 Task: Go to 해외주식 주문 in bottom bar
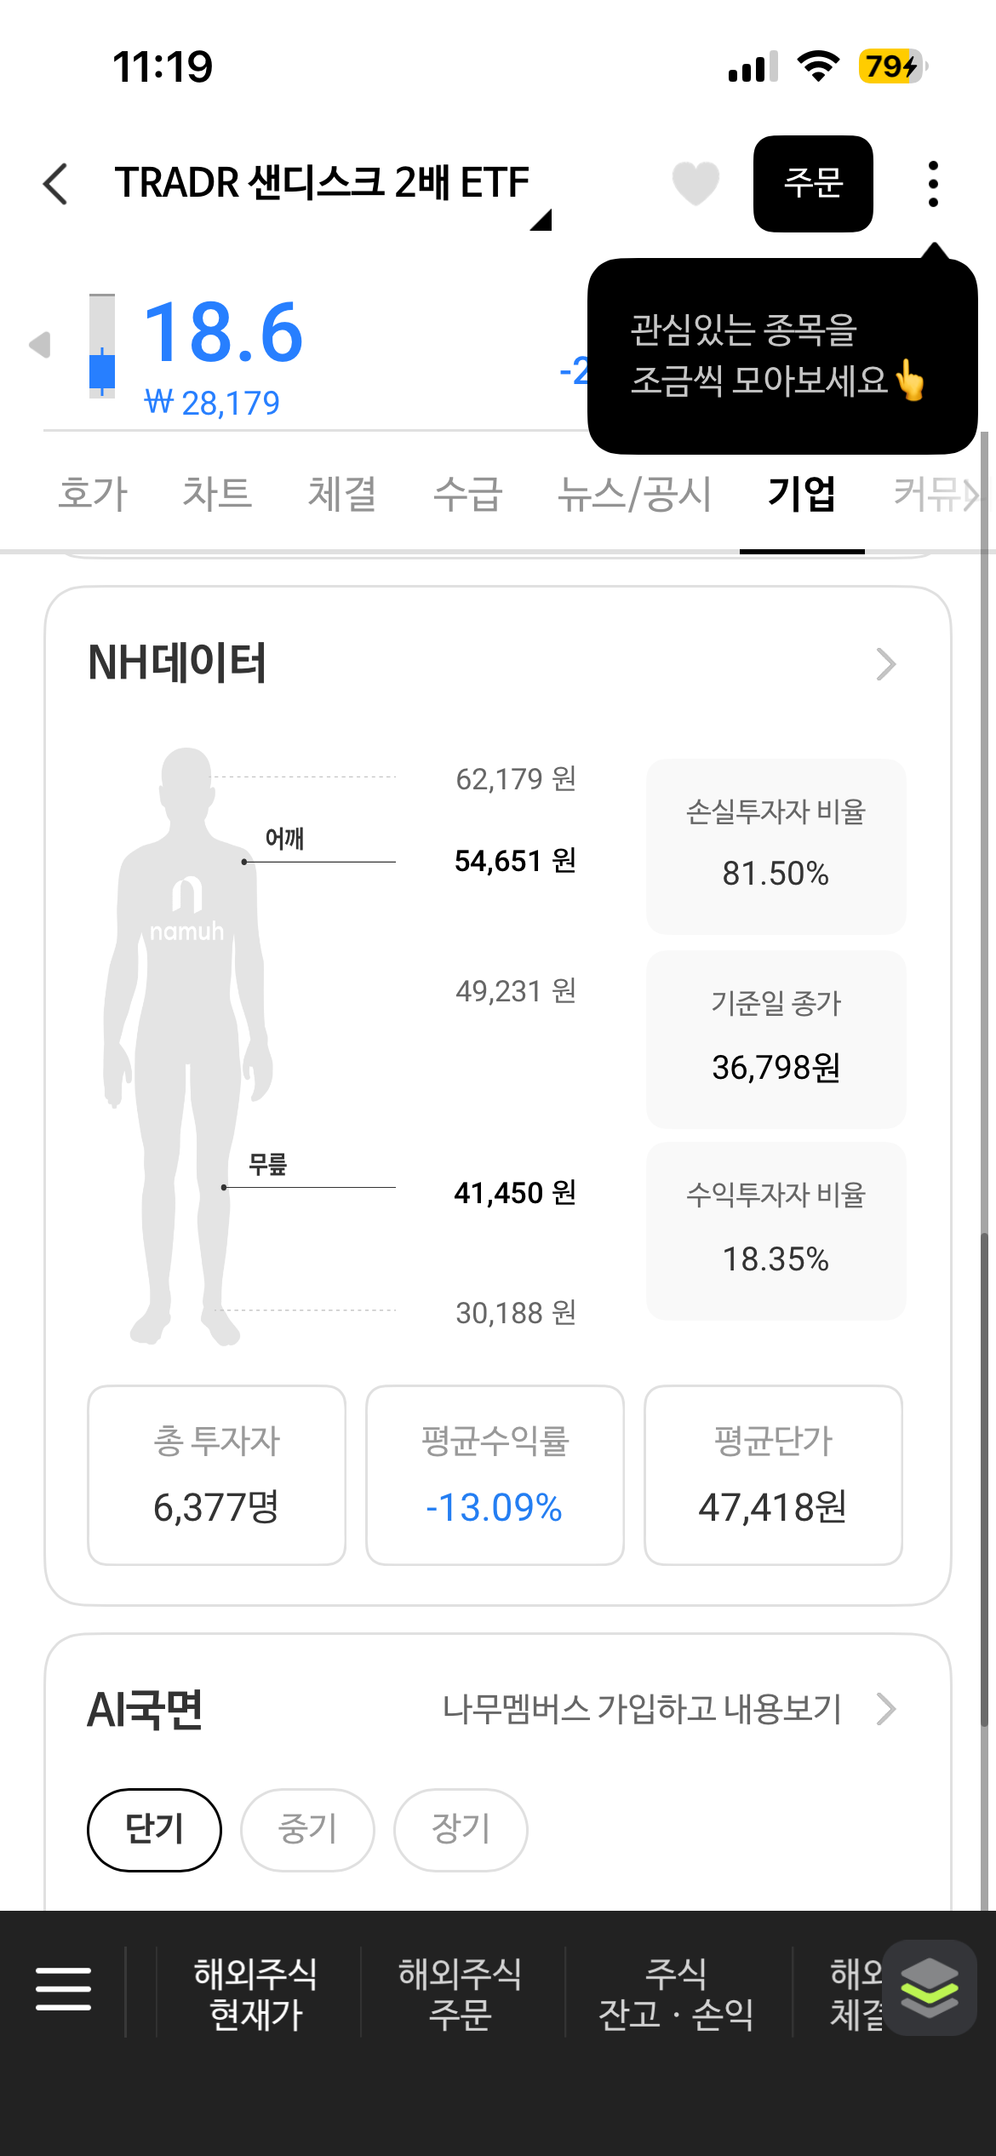[x=460, y=1993]
